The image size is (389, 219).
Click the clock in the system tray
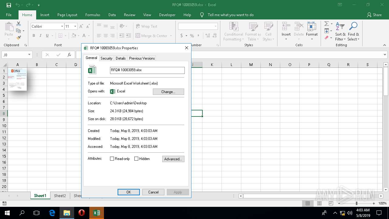pos(363,213)
